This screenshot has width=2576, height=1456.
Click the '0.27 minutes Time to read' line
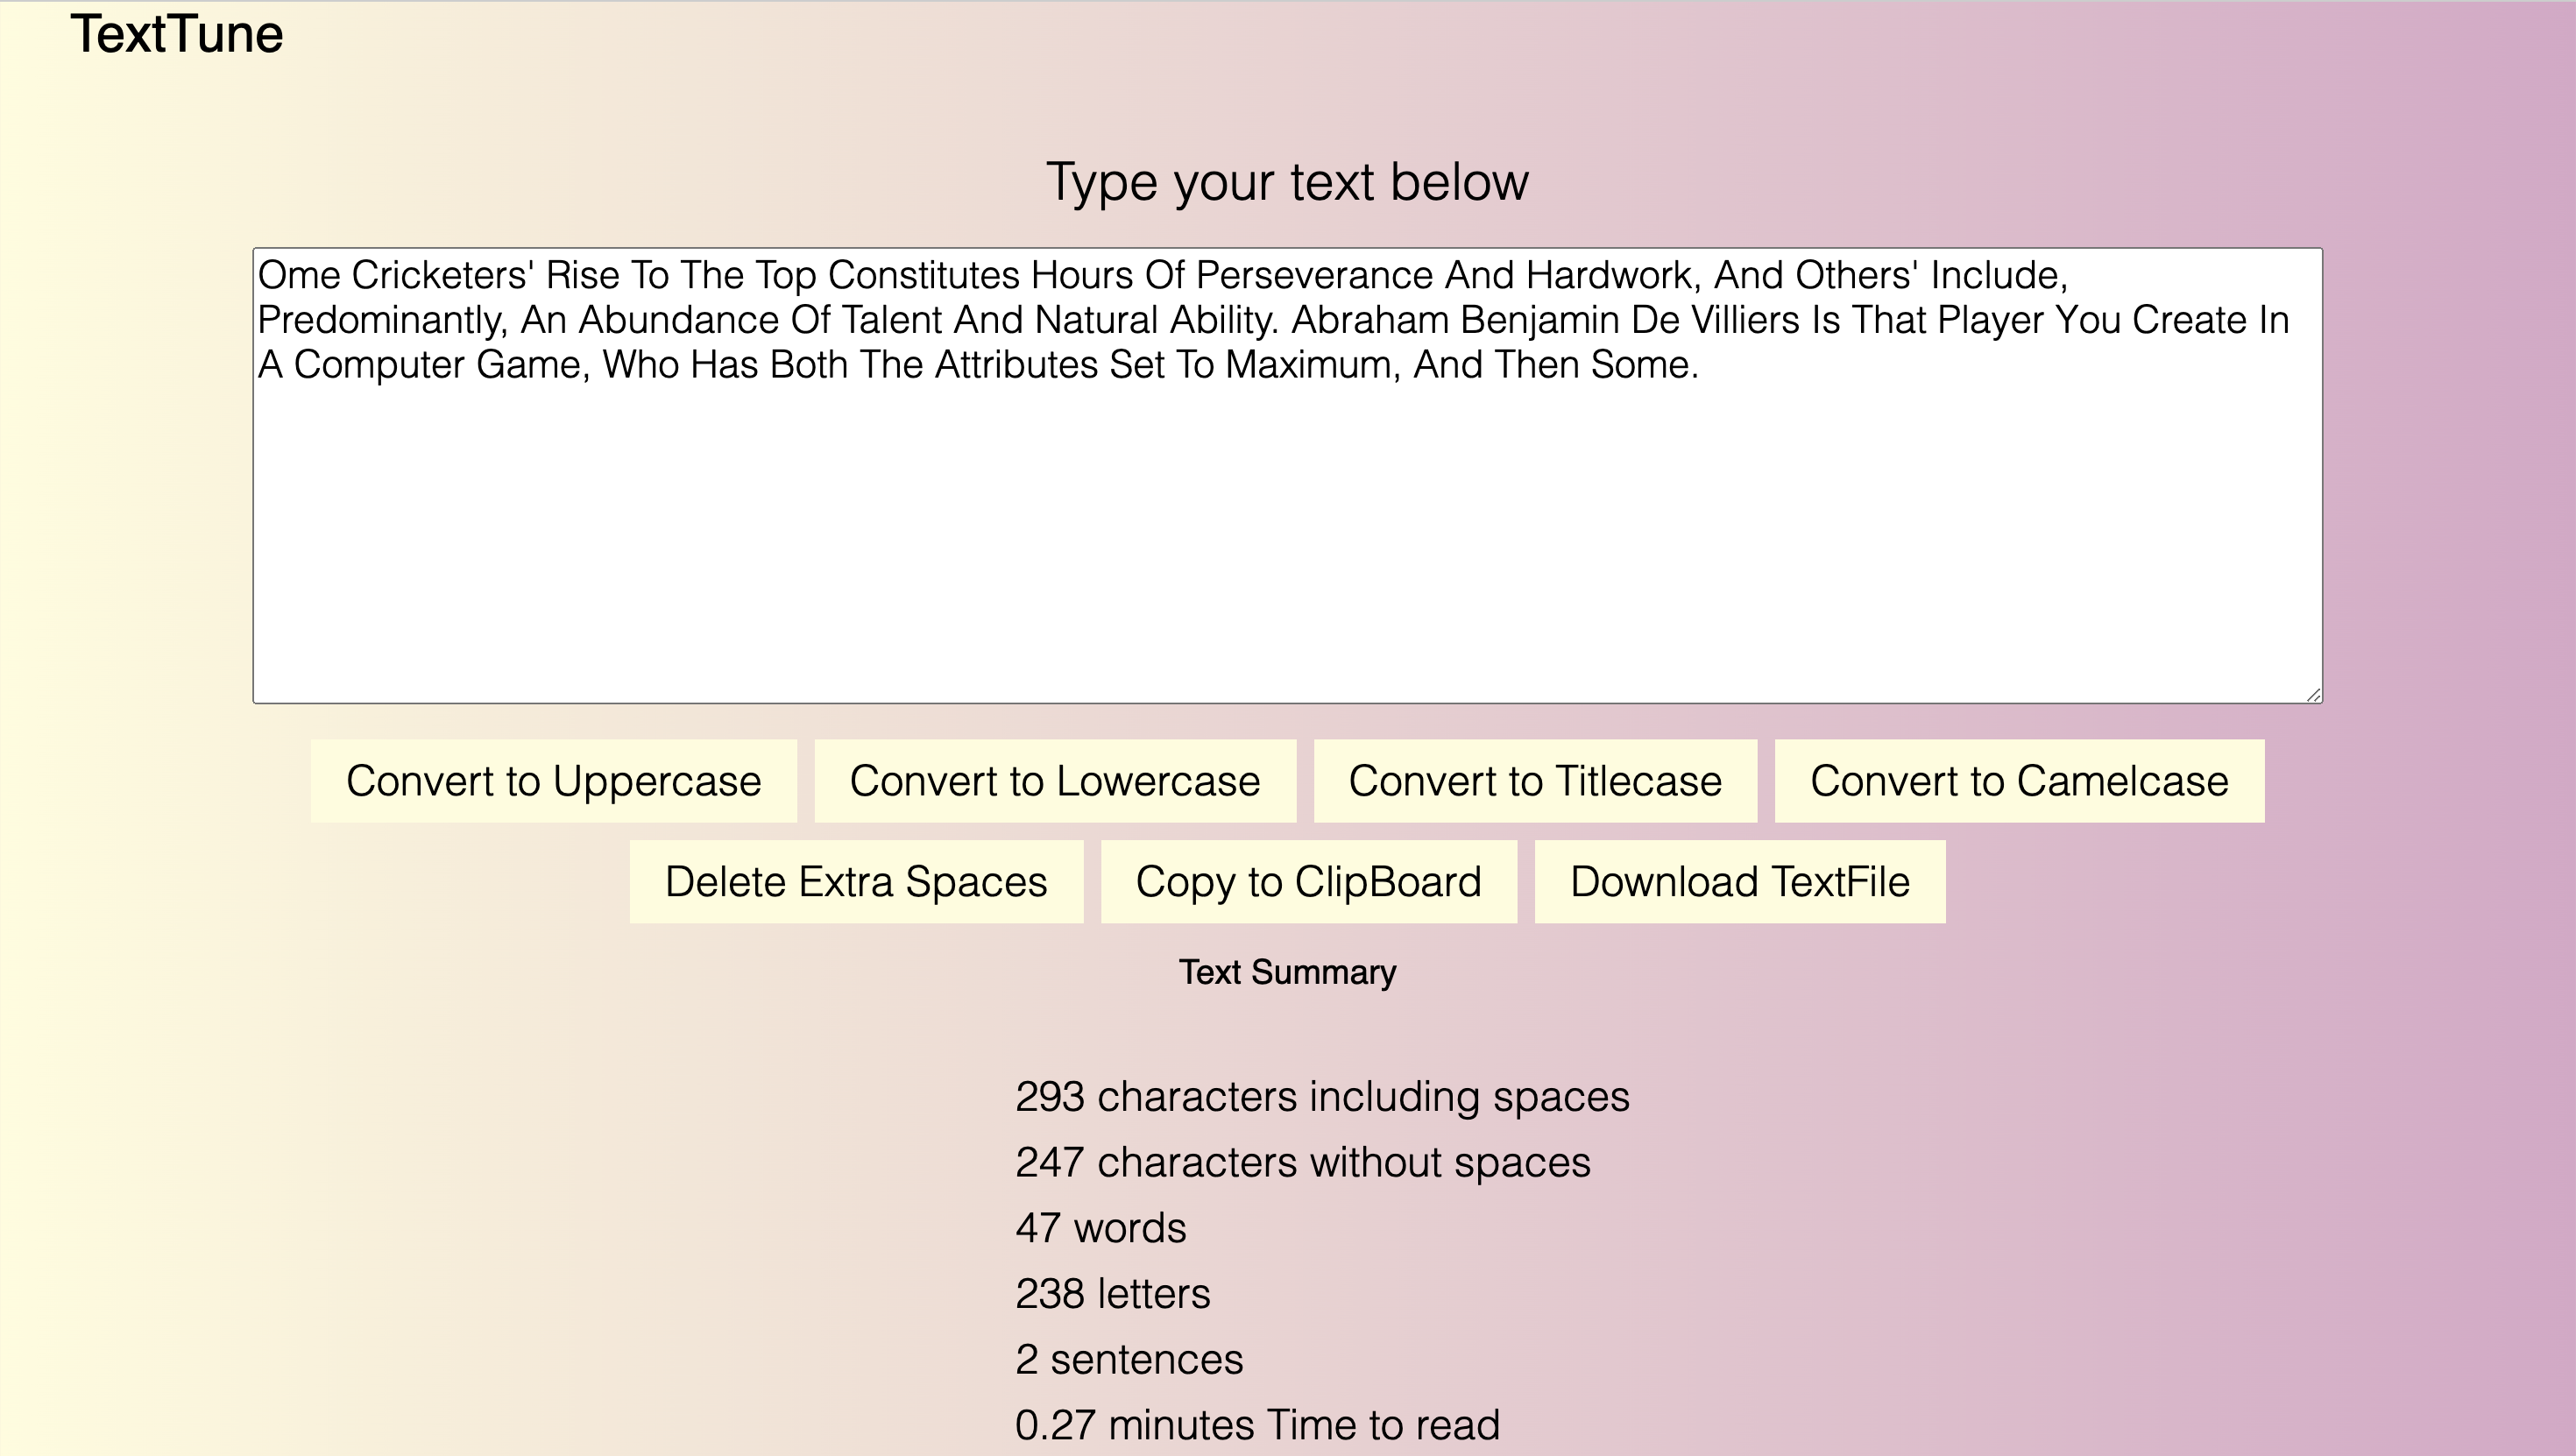click(1257, 1425)
